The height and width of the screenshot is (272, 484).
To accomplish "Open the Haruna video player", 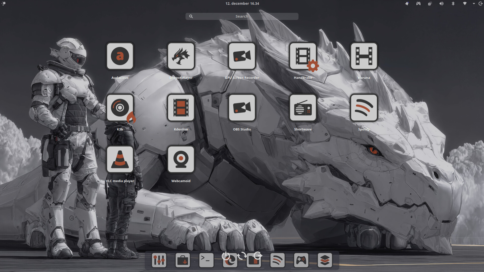I will pos(364,56).
